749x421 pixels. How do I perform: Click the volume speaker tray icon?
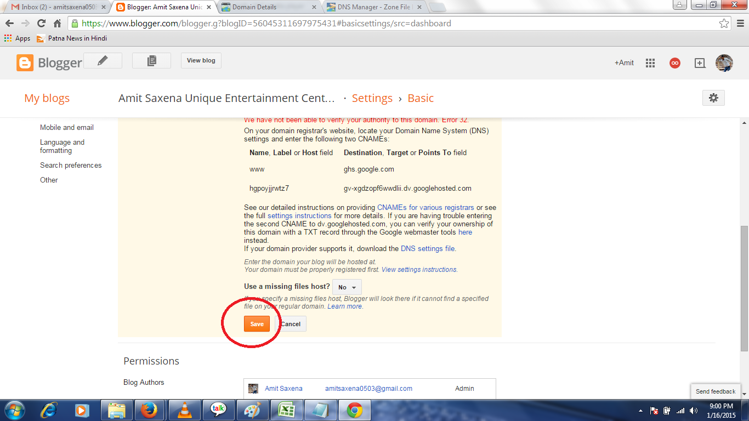click(694, 411)
